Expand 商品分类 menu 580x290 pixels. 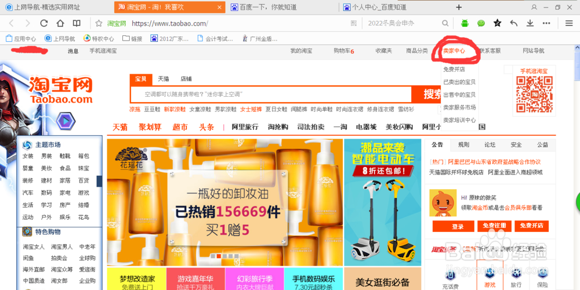point(417,51)
